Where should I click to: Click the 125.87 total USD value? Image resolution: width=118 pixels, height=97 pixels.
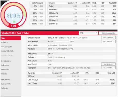pyautogui.click(x=113, y=80)
